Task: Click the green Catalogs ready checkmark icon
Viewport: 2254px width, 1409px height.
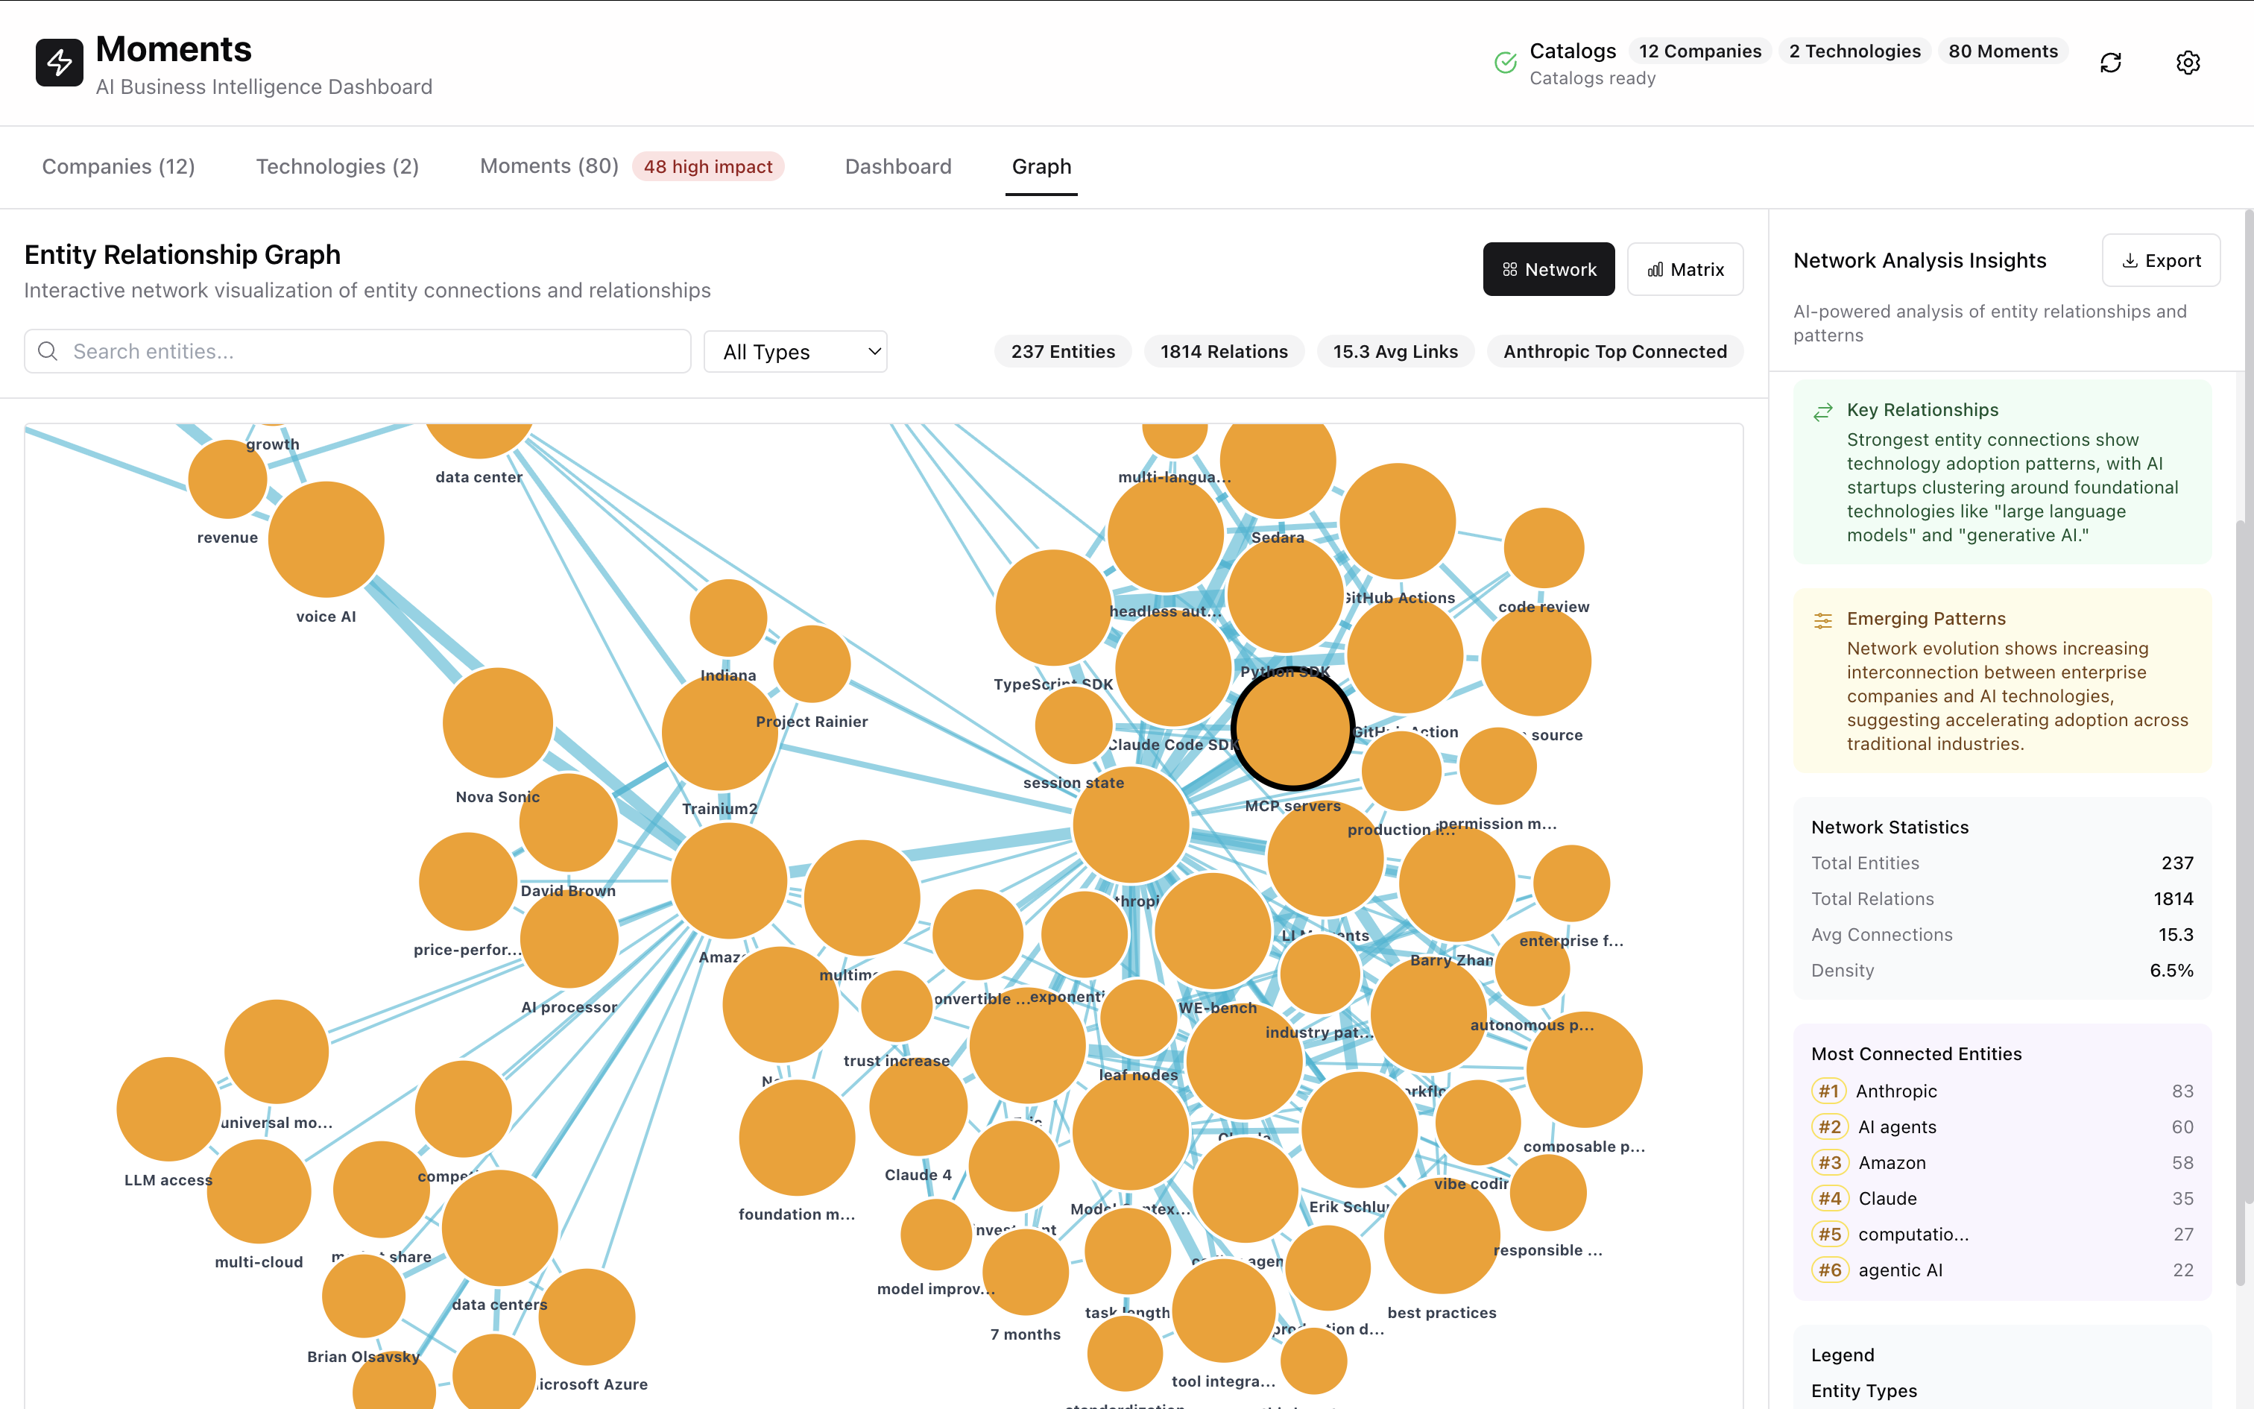Action: 1505,63
